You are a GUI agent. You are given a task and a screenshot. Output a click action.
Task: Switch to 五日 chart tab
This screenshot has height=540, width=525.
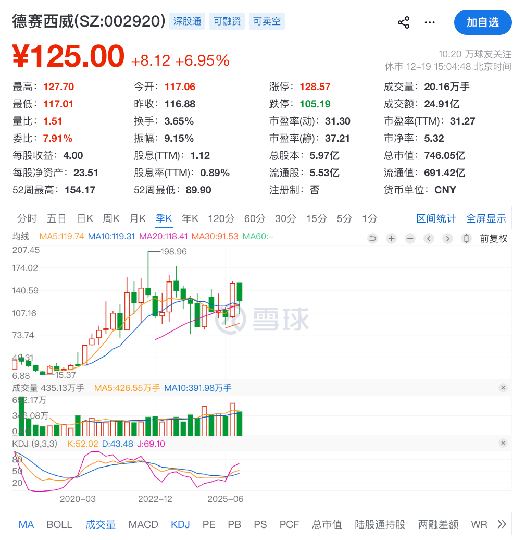coord(56,218)
